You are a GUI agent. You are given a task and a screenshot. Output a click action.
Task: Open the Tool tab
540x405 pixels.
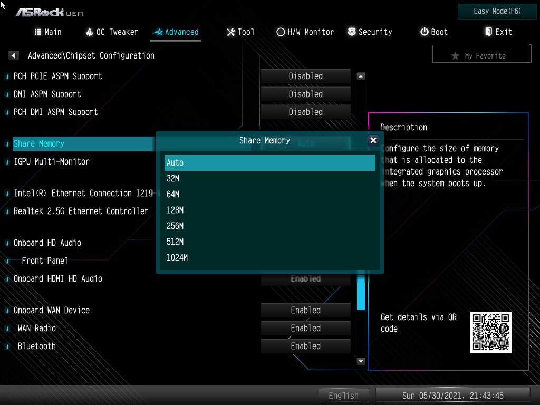(x=240, y=32)
